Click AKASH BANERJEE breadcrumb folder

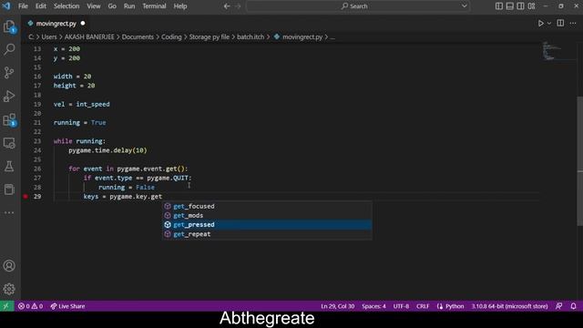point(89,36)
